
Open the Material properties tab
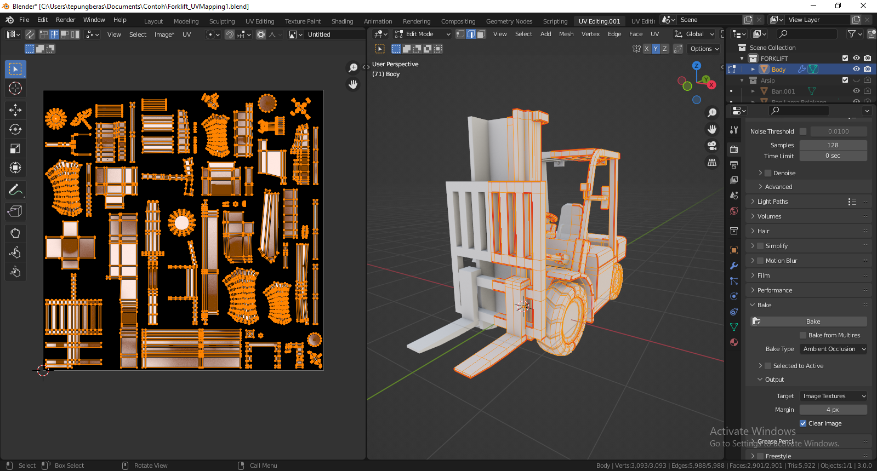click(x=734, y=342)
